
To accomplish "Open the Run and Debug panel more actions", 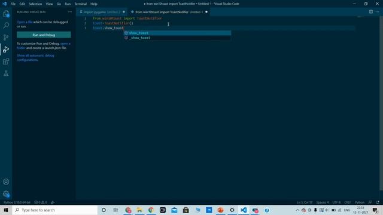I will (x=70, y=12).
